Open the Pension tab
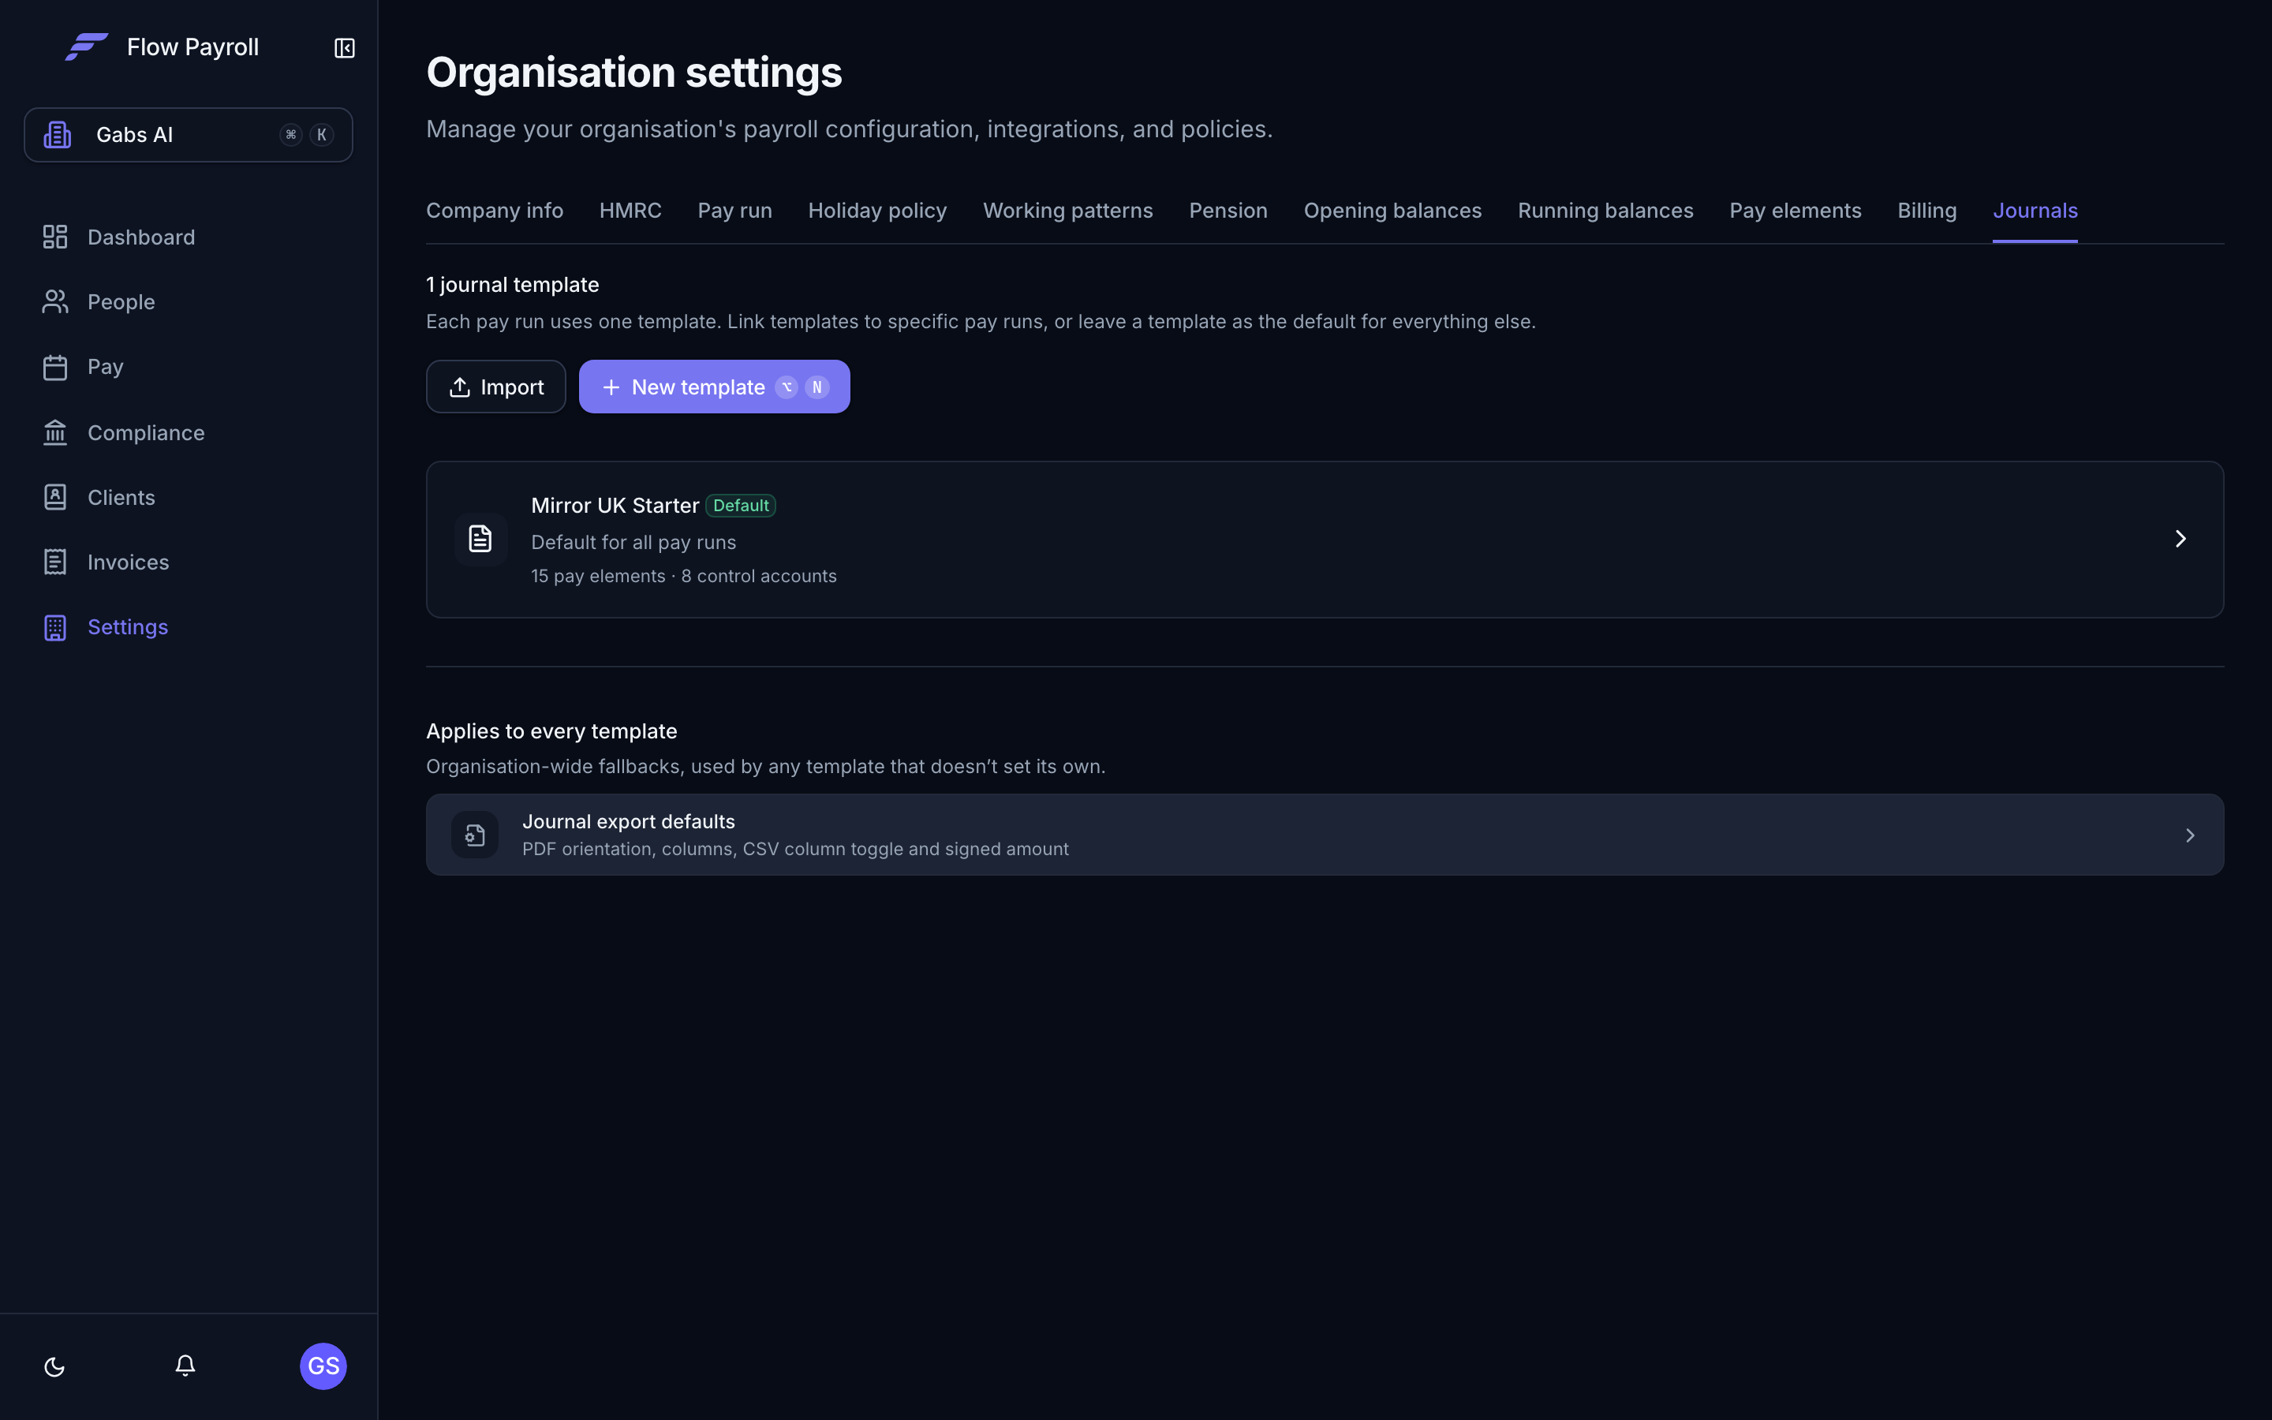This screenshot has width=2272, height=1420. click(1228, 211)
